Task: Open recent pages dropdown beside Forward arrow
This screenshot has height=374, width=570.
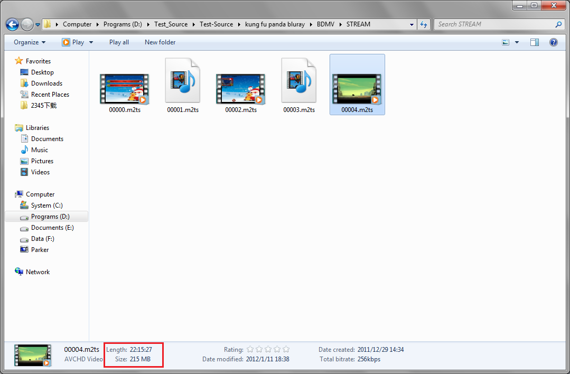Action: [38, 25]
